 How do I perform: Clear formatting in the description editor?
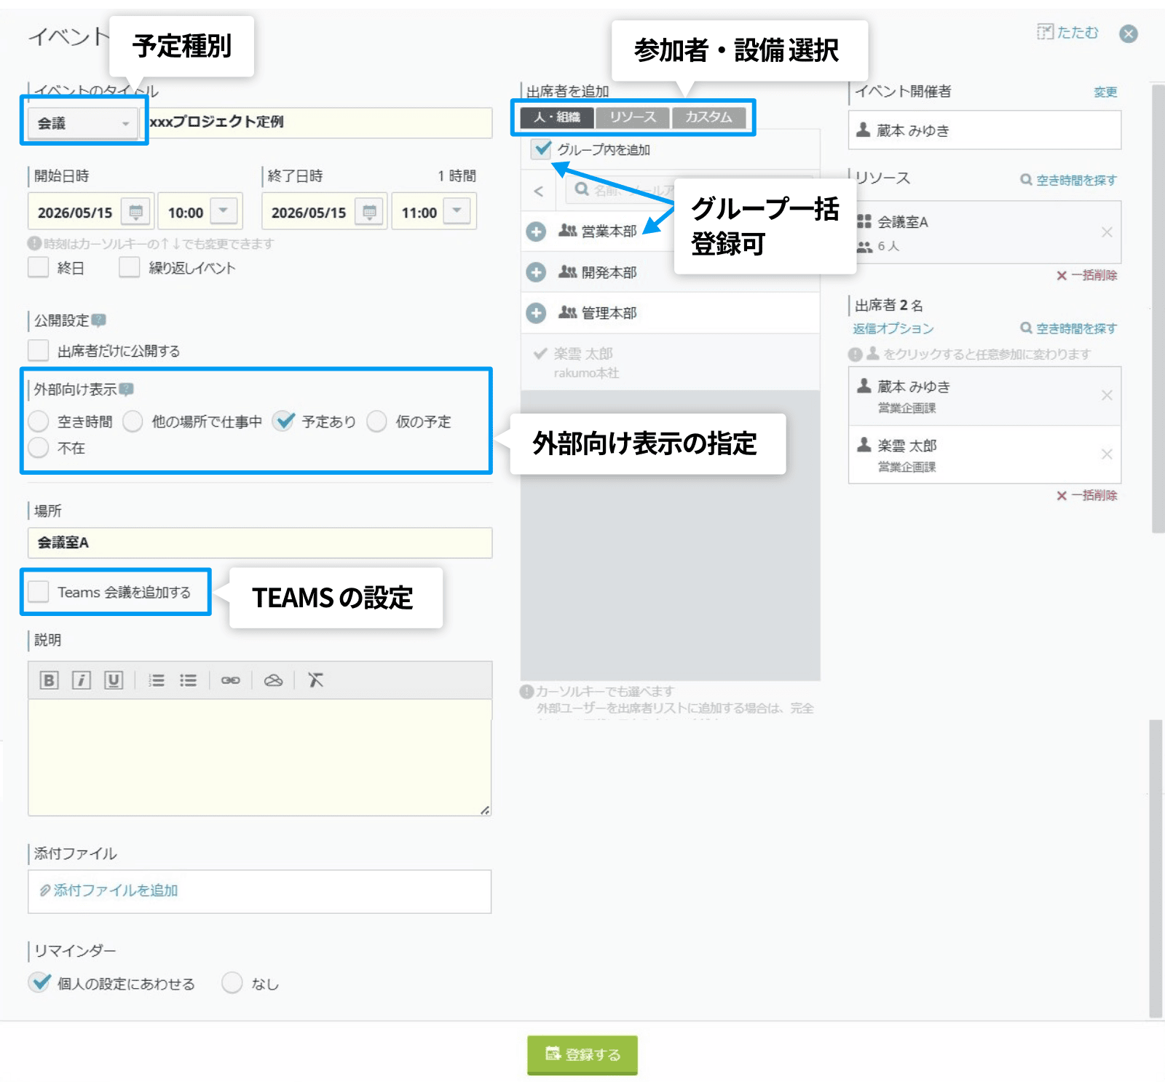(x=315, y=680)
